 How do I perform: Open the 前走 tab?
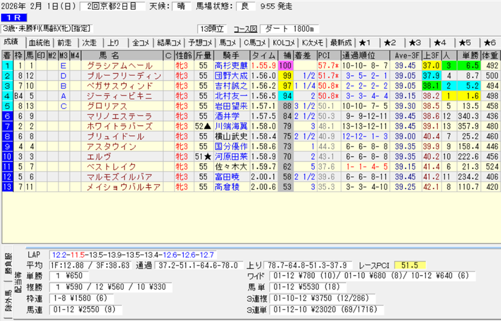64,43
